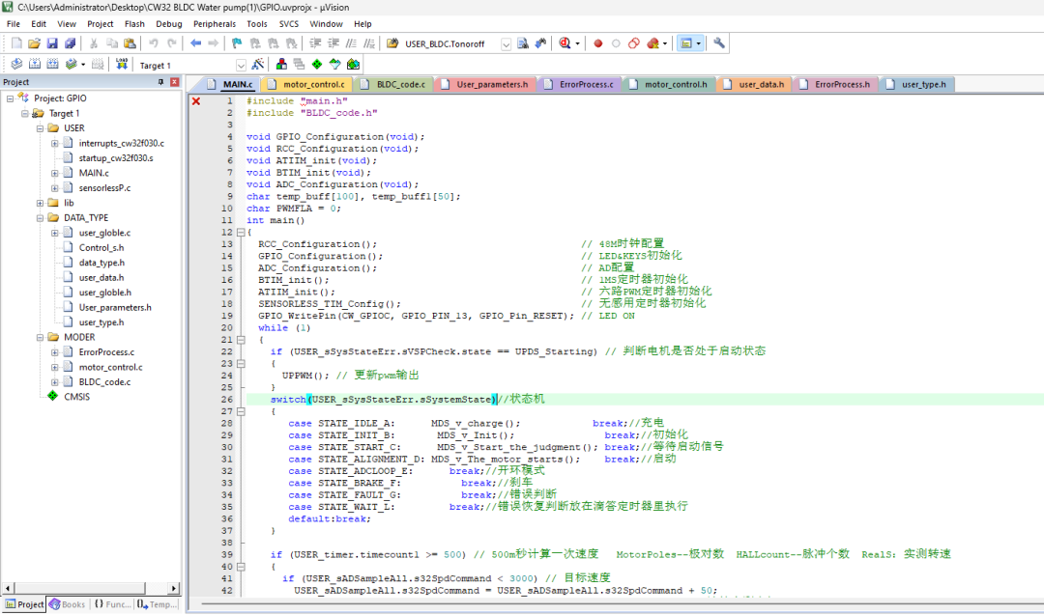Switch to User_parameters.h tab
Screen dimensions: 1044x615
point(486,84)
